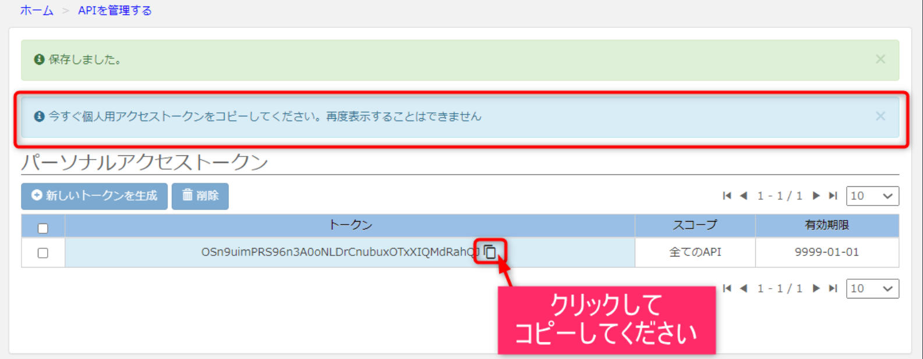
Task: Copy the personal access token via clipboard icon
Action: [x=490, y=251]
